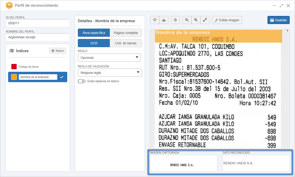295x177 pixels.
Task: Save the profile with Guardar
Action: [279, 20]
